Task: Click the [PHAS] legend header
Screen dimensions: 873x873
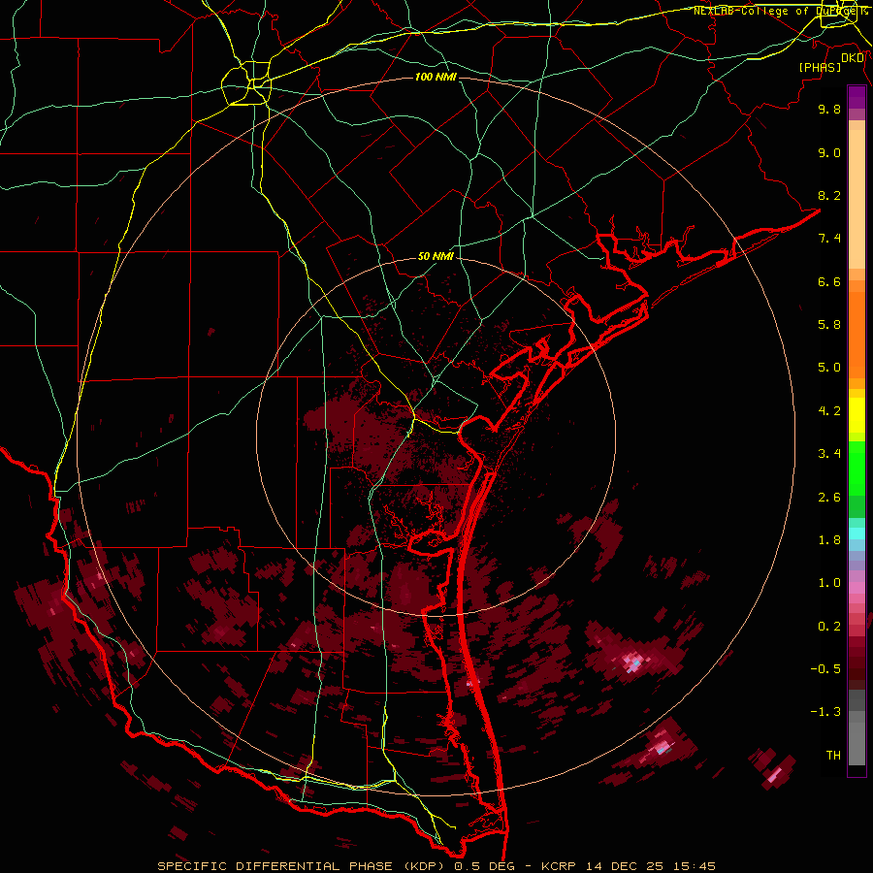Action: click(820, 67)
